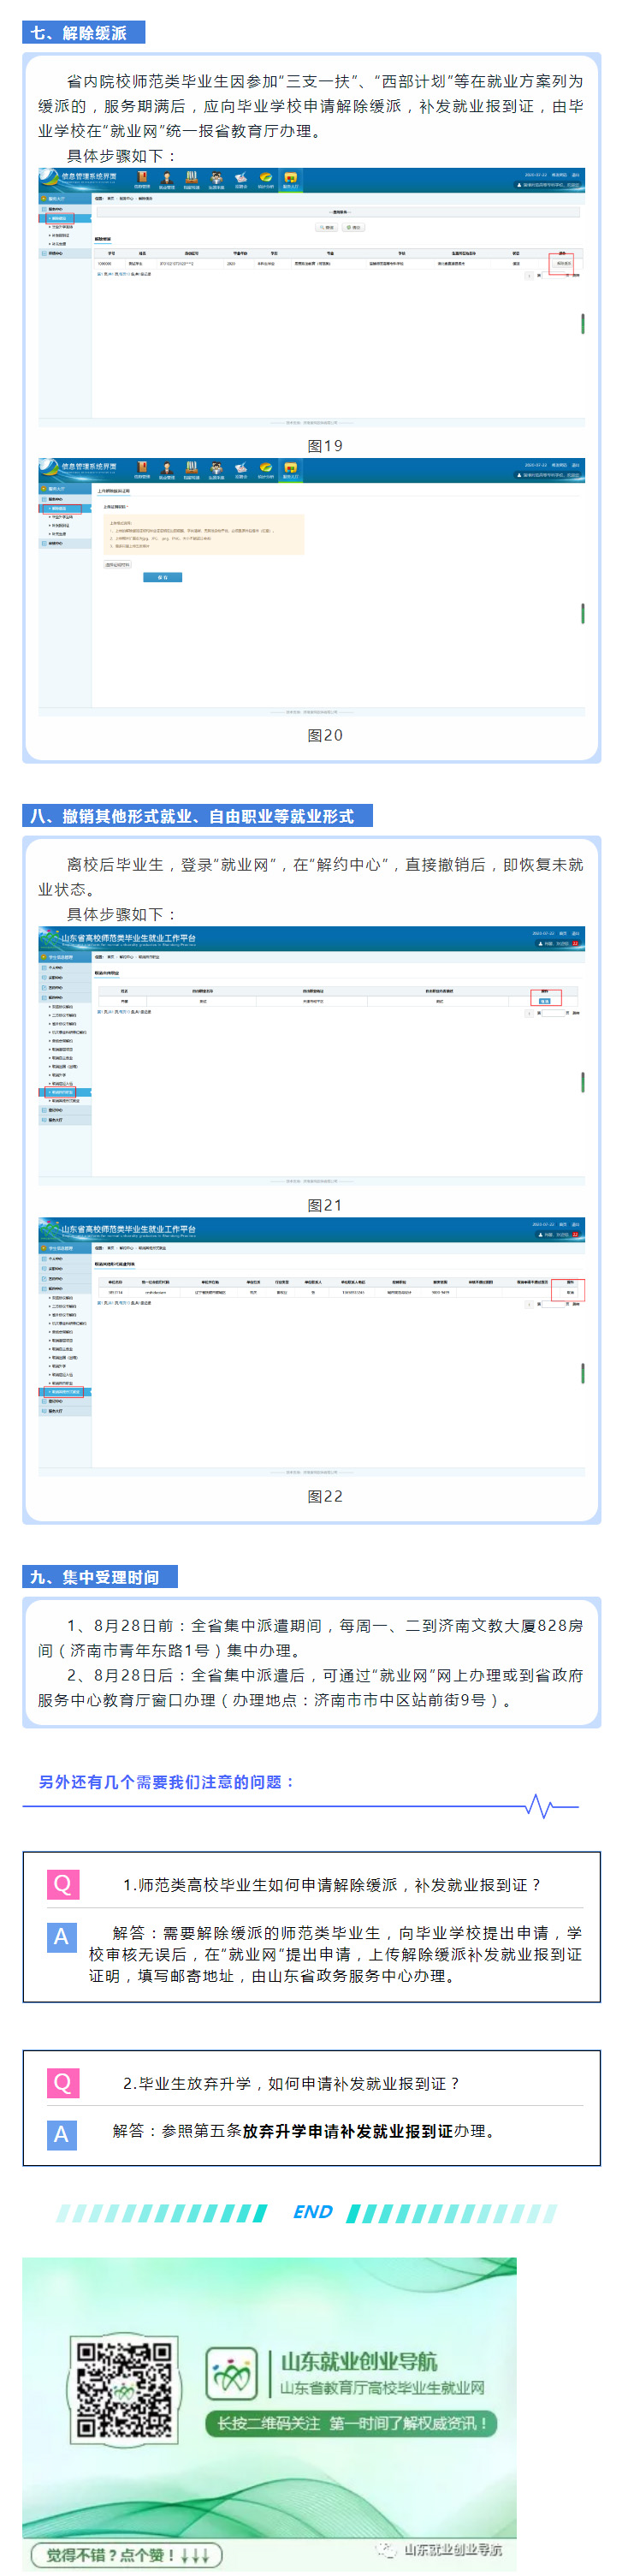
Task: Click the blue 撤销 button in Figure 21
Action: tap(544, 1000)
